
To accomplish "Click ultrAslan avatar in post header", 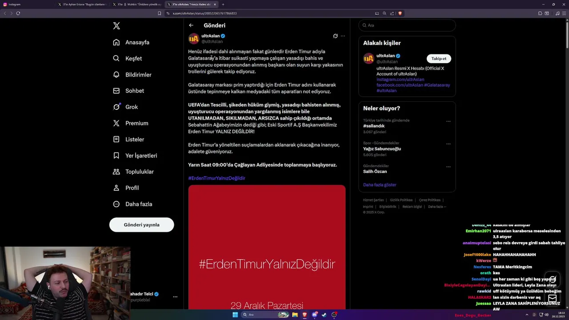I will click(194, 39).
